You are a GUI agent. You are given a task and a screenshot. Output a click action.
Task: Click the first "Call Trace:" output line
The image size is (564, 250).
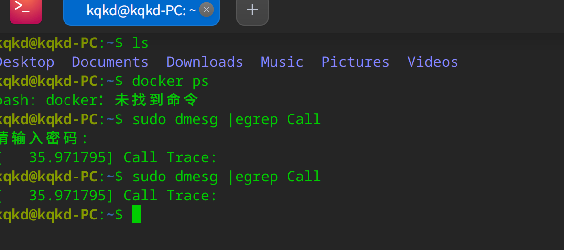(x=170, y=157)
